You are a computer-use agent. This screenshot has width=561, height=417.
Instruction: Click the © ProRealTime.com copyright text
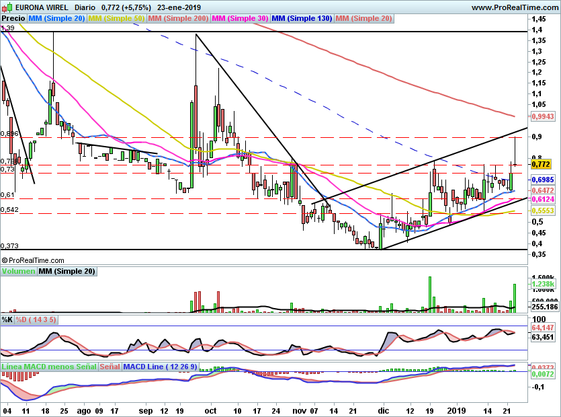[33, 260]
